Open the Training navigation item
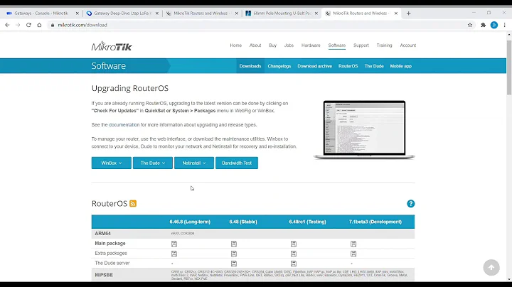 [x=384, y=45]
